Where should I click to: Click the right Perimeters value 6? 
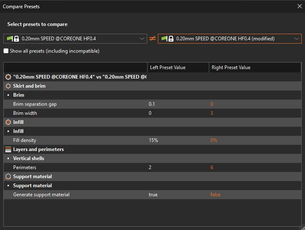pos(212,167)
